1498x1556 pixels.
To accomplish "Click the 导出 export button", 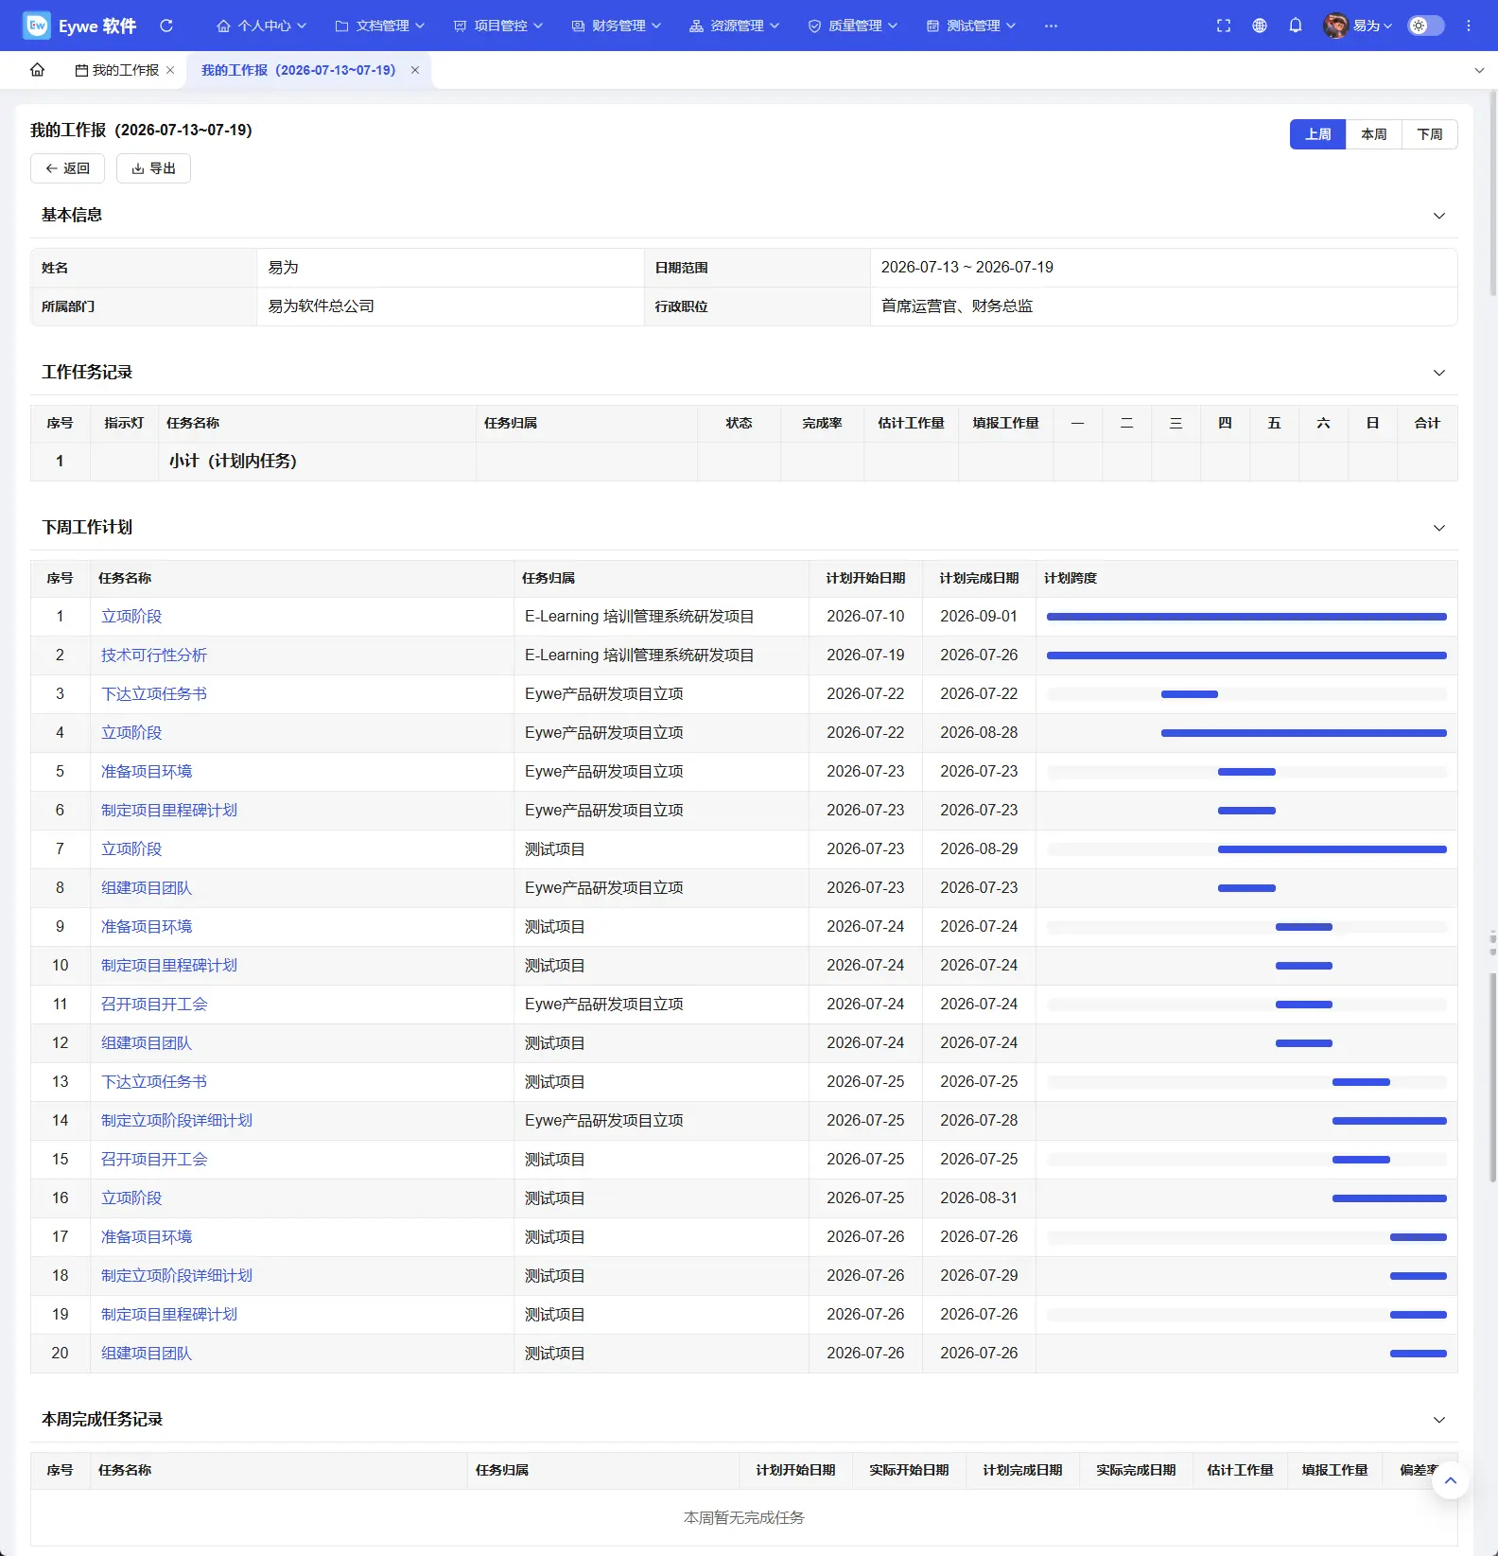I will pos(153,168).
